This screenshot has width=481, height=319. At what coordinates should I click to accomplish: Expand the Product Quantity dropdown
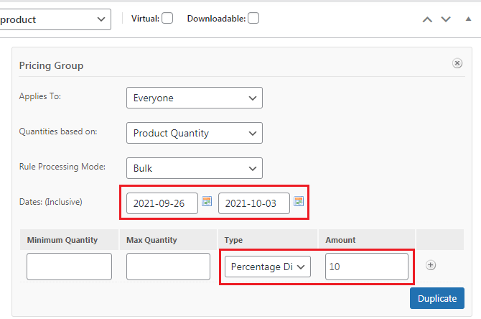pos(195,133)
